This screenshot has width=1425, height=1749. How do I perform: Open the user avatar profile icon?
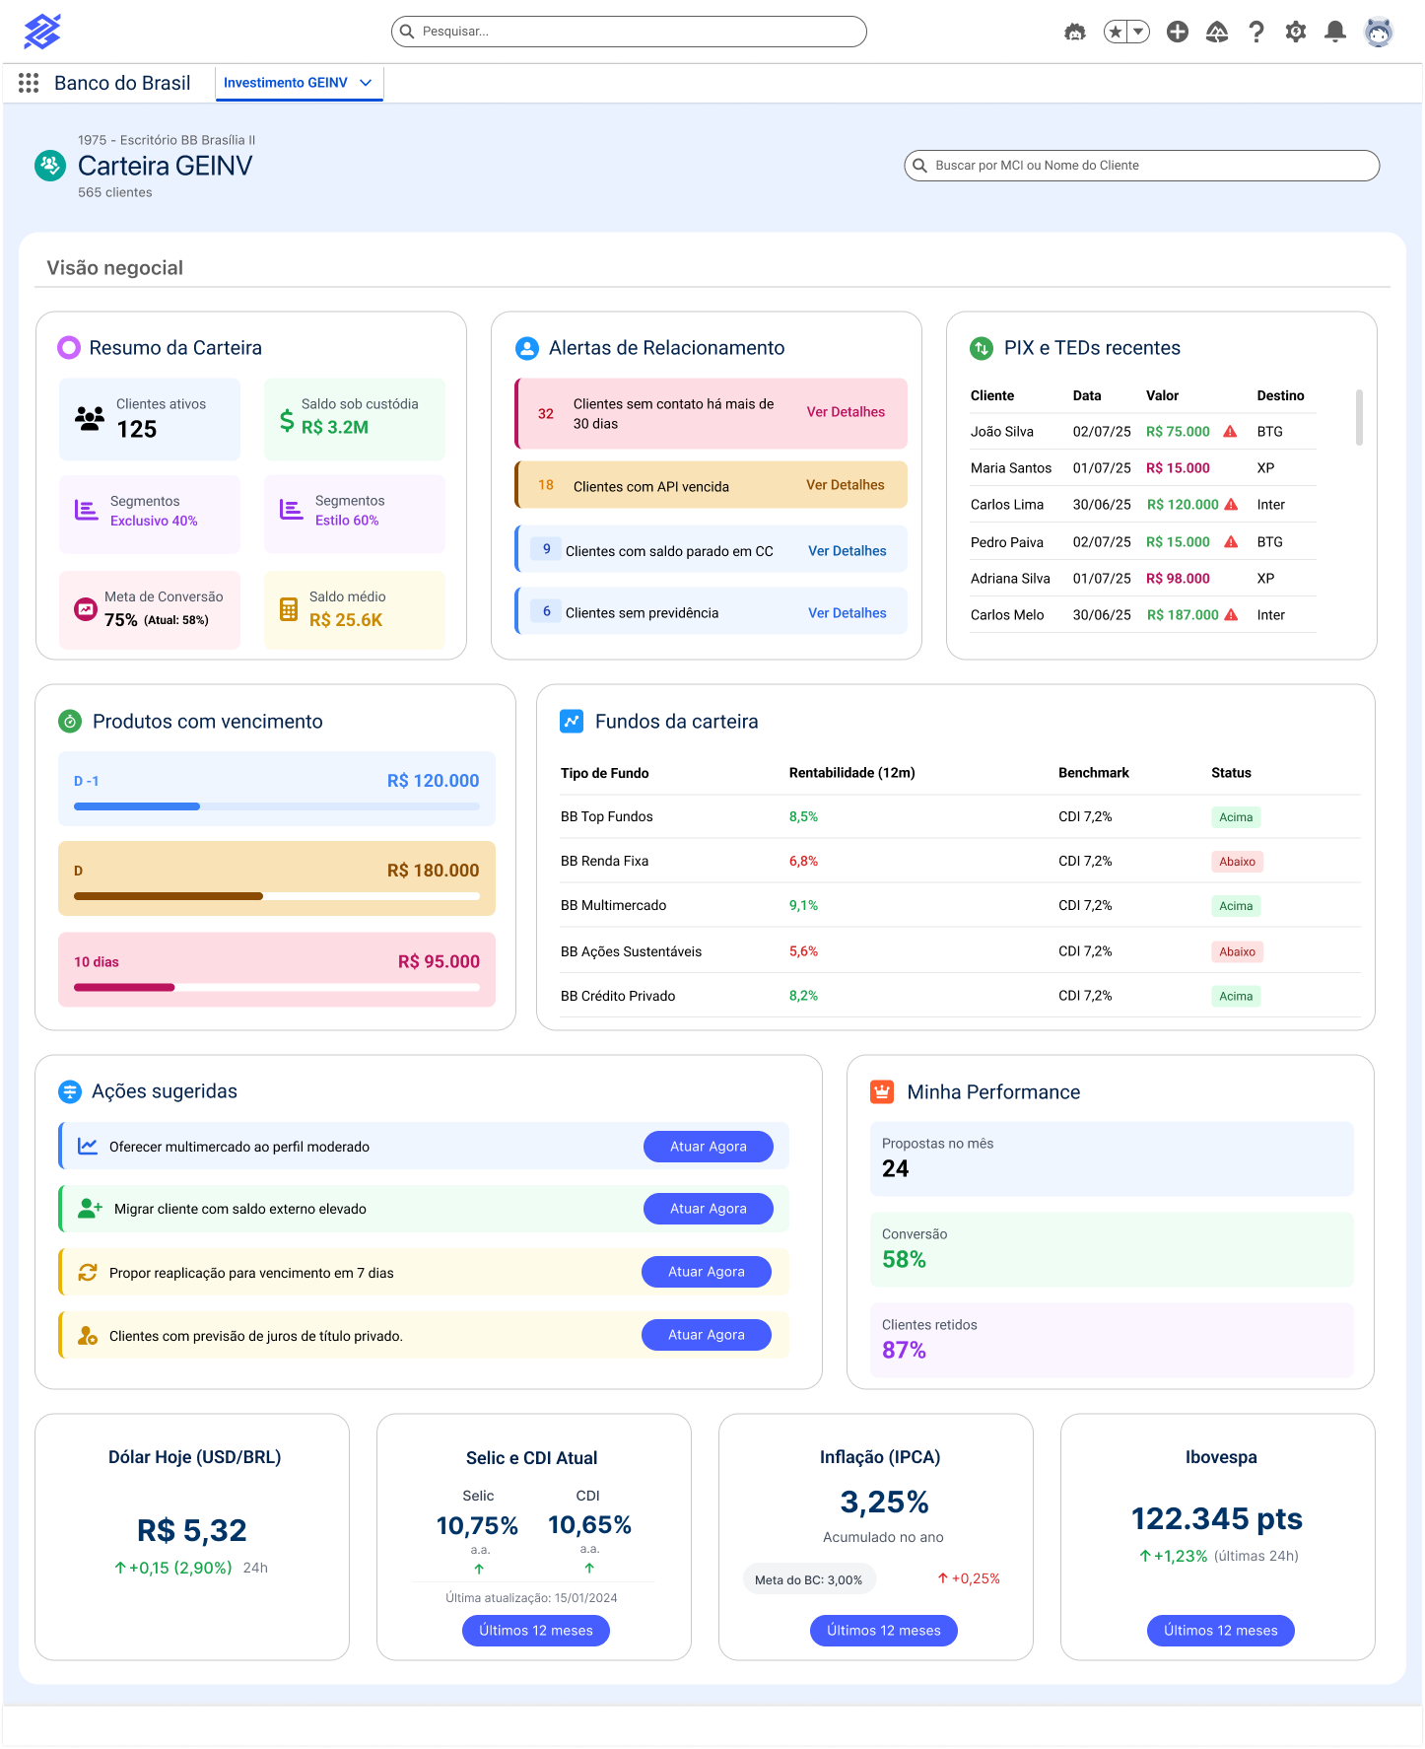[1379, 32]
